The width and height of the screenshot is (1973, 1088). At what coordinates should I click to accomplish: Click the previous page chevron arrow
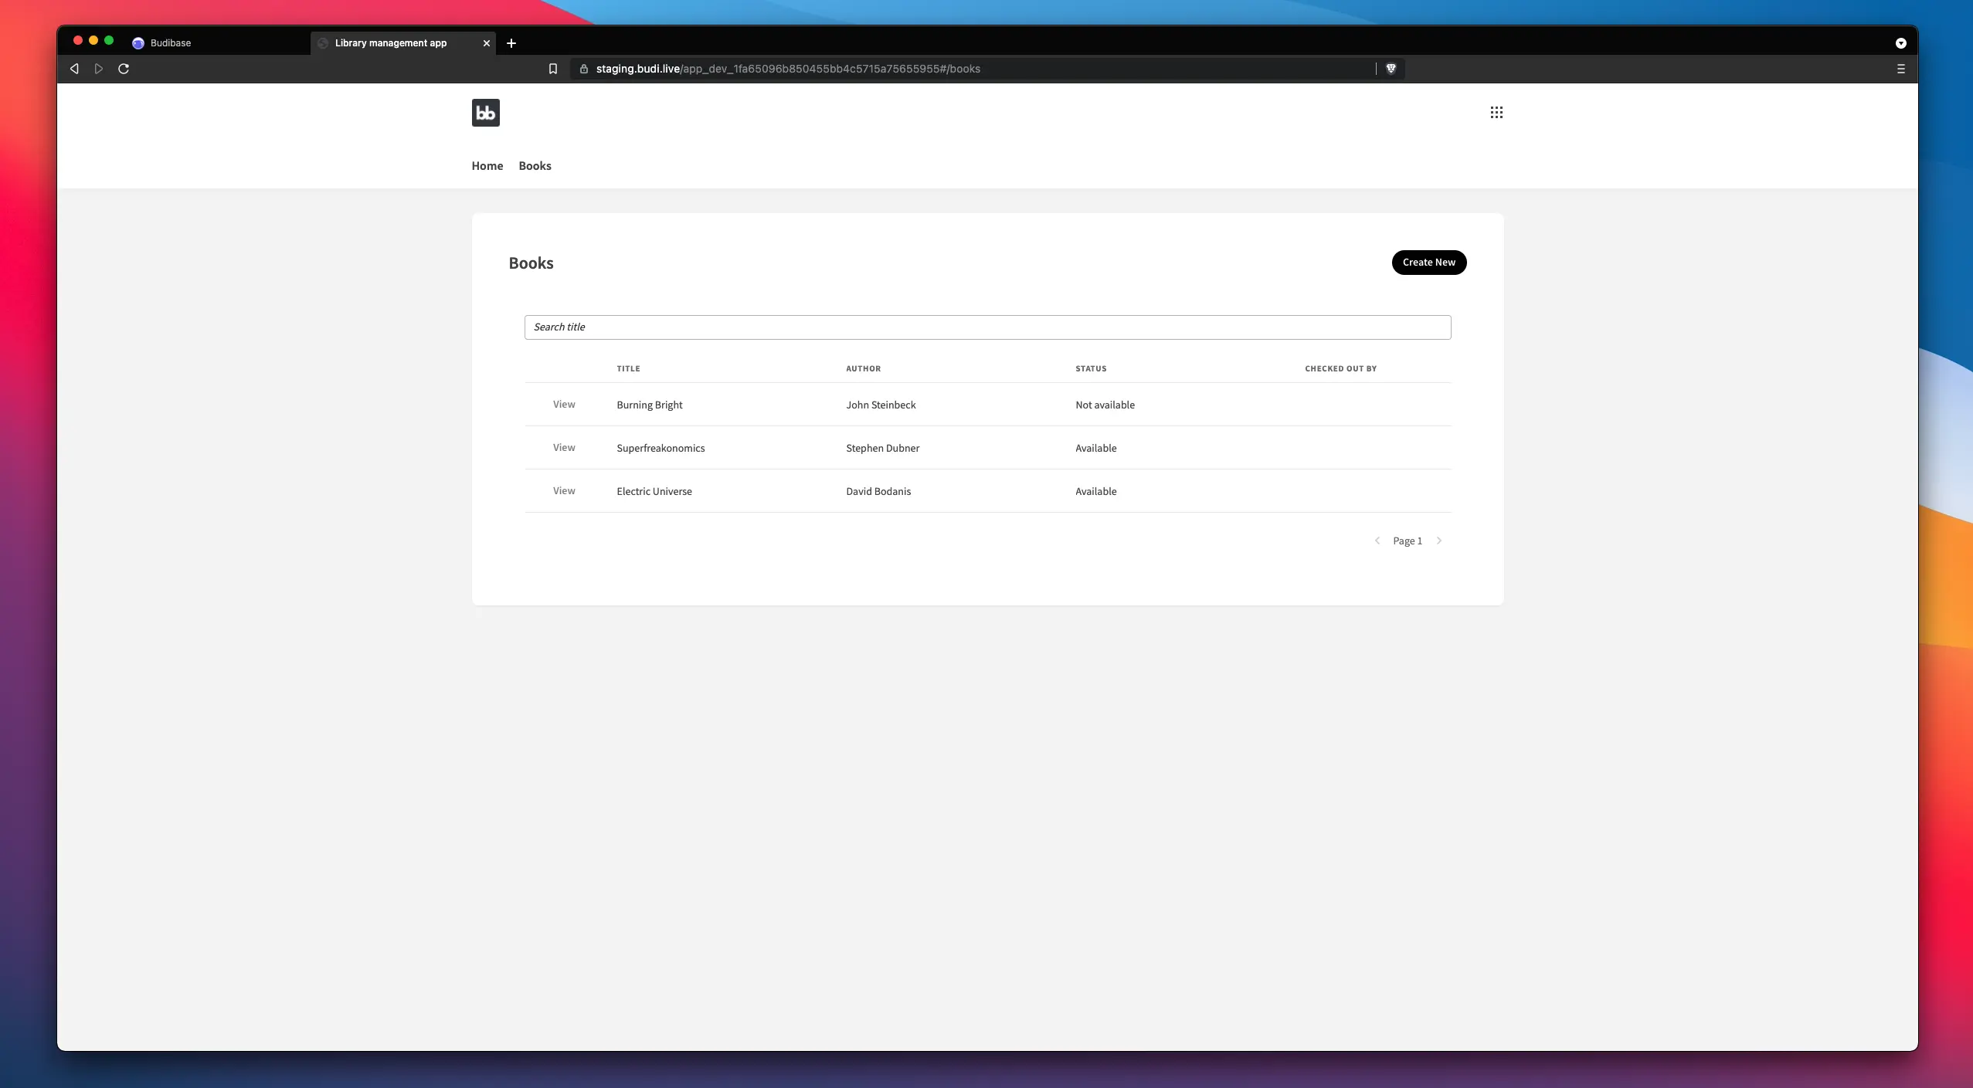(x=1378, y=541)
